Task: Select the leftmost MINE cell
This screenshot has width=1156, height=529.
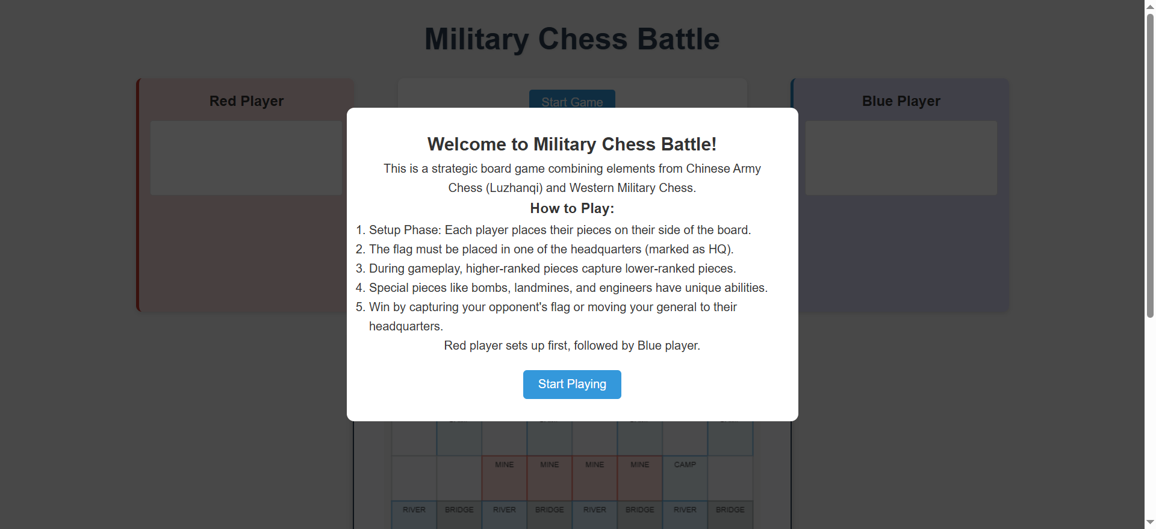Action: coord(505,478)
